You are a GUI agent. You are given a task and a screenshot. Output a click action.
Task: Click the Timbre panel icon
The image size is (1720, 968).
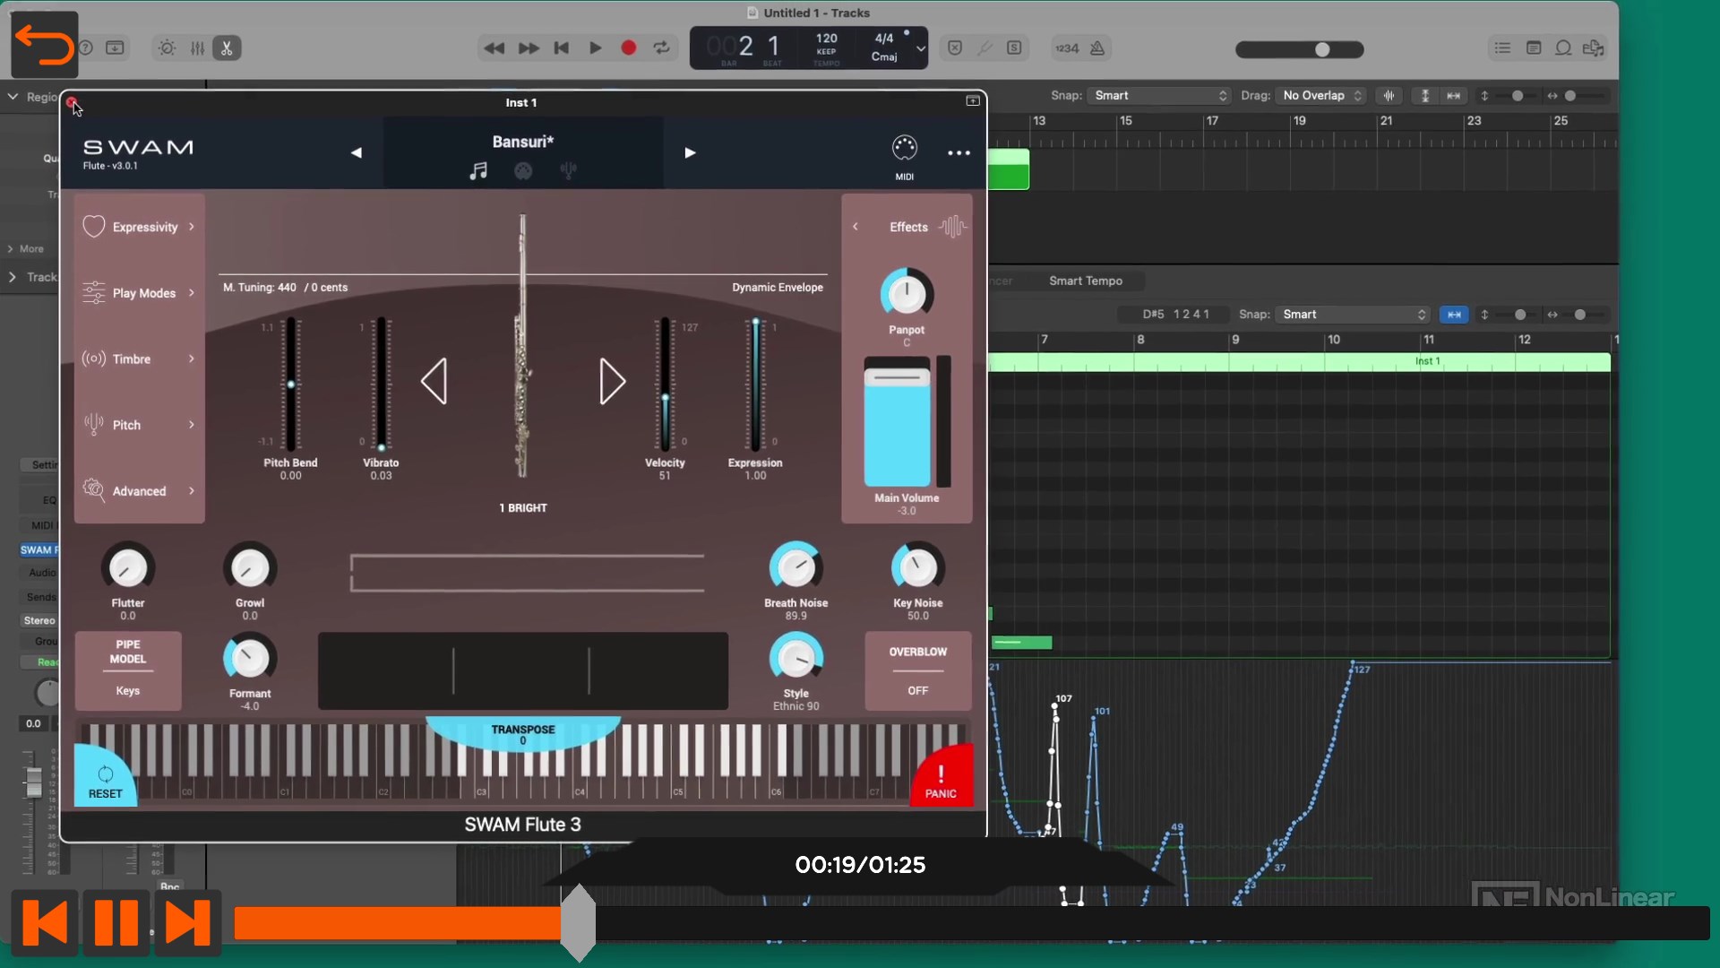coord(93,359)
